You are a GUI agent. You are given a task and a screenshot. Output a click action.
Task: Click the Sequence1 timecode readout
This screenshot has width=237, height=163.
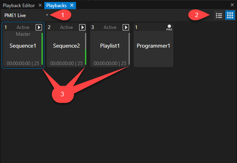tap(23, 63)
